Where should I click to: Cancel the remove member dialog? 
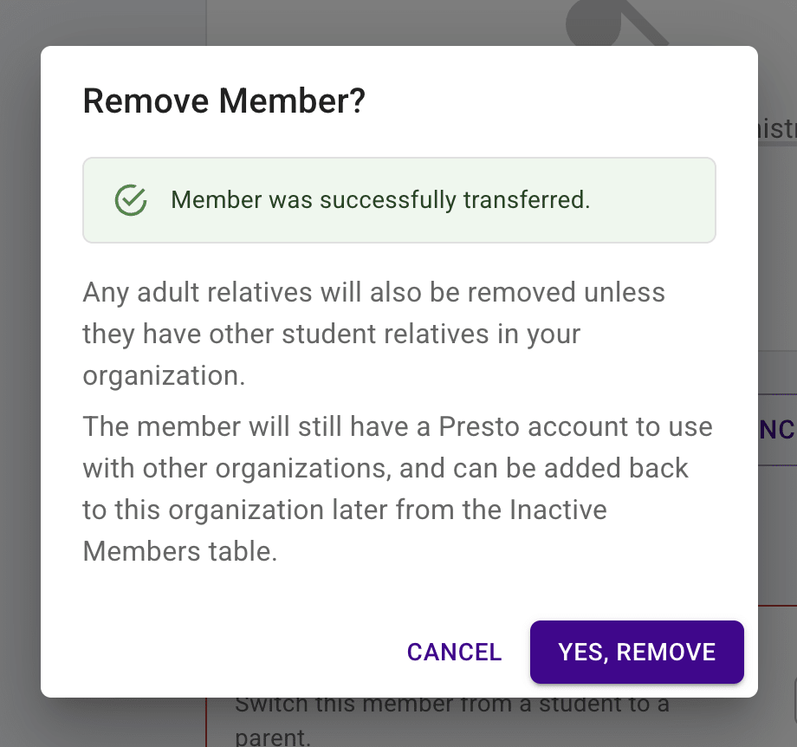(454, 652)
